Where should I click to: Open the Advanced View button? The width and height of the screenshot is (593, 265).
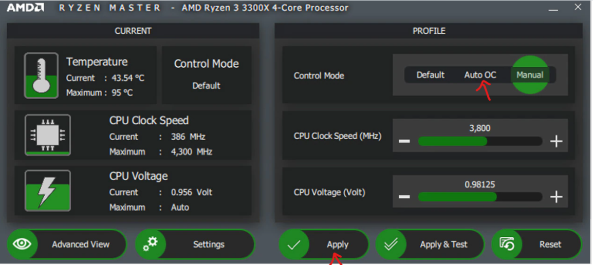coord(80,244)
